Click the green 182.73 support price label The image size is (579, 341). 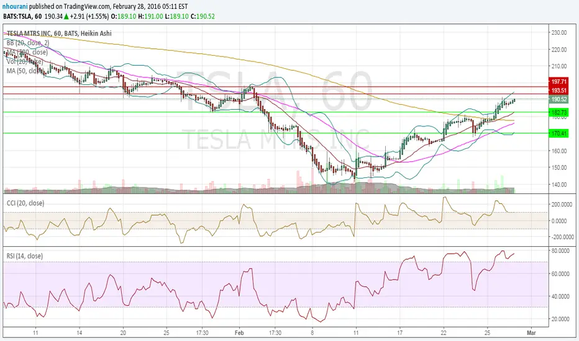(x=558, y=112)
